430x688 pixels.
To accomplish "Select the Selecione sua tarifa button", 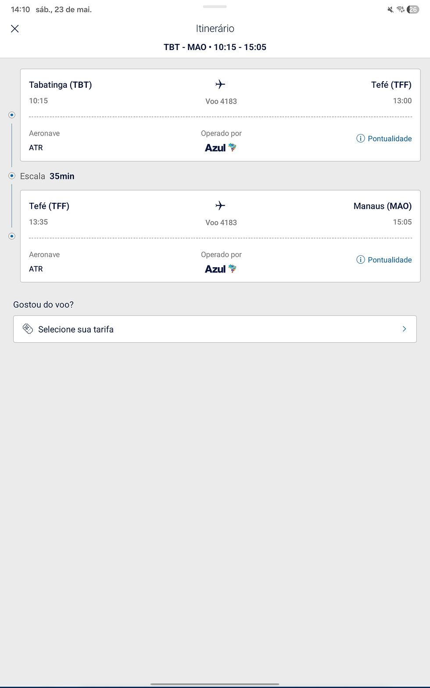I will (x=215, y=329).
